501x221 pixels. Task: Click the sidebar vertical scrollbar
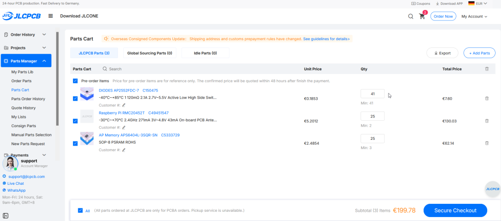[x=58, y=78]
